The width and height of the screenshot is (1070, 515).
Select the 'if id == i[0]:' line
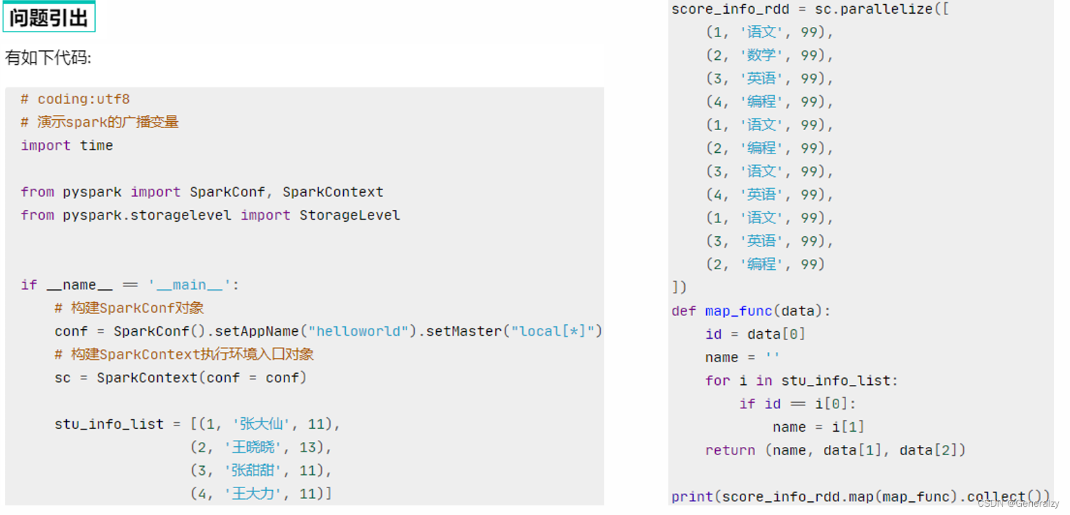797,403
